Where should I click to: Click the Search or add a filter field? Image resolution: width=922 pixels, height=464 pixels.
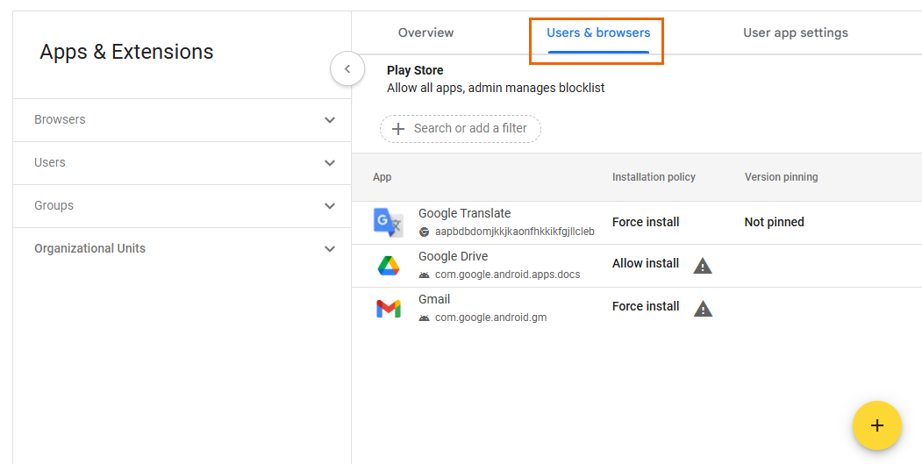(x=470, y=129)
